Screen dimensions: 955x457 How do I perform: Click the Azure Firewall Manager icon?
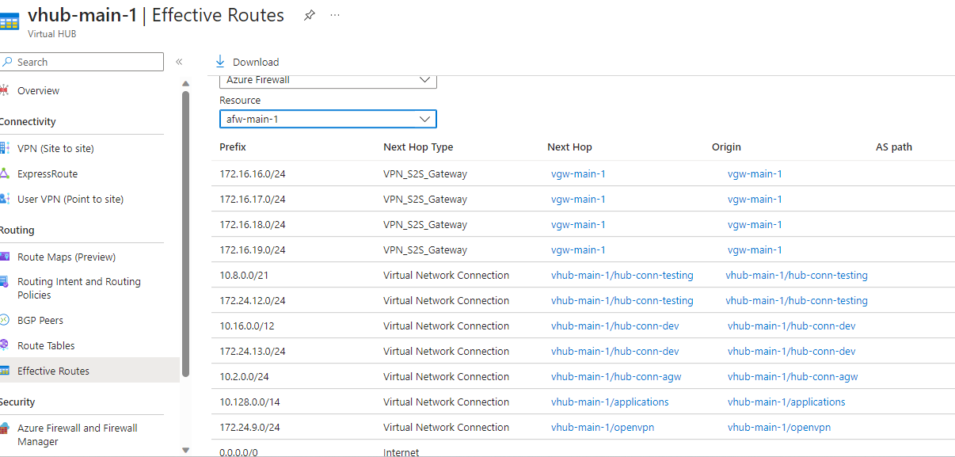coord(5,428)
